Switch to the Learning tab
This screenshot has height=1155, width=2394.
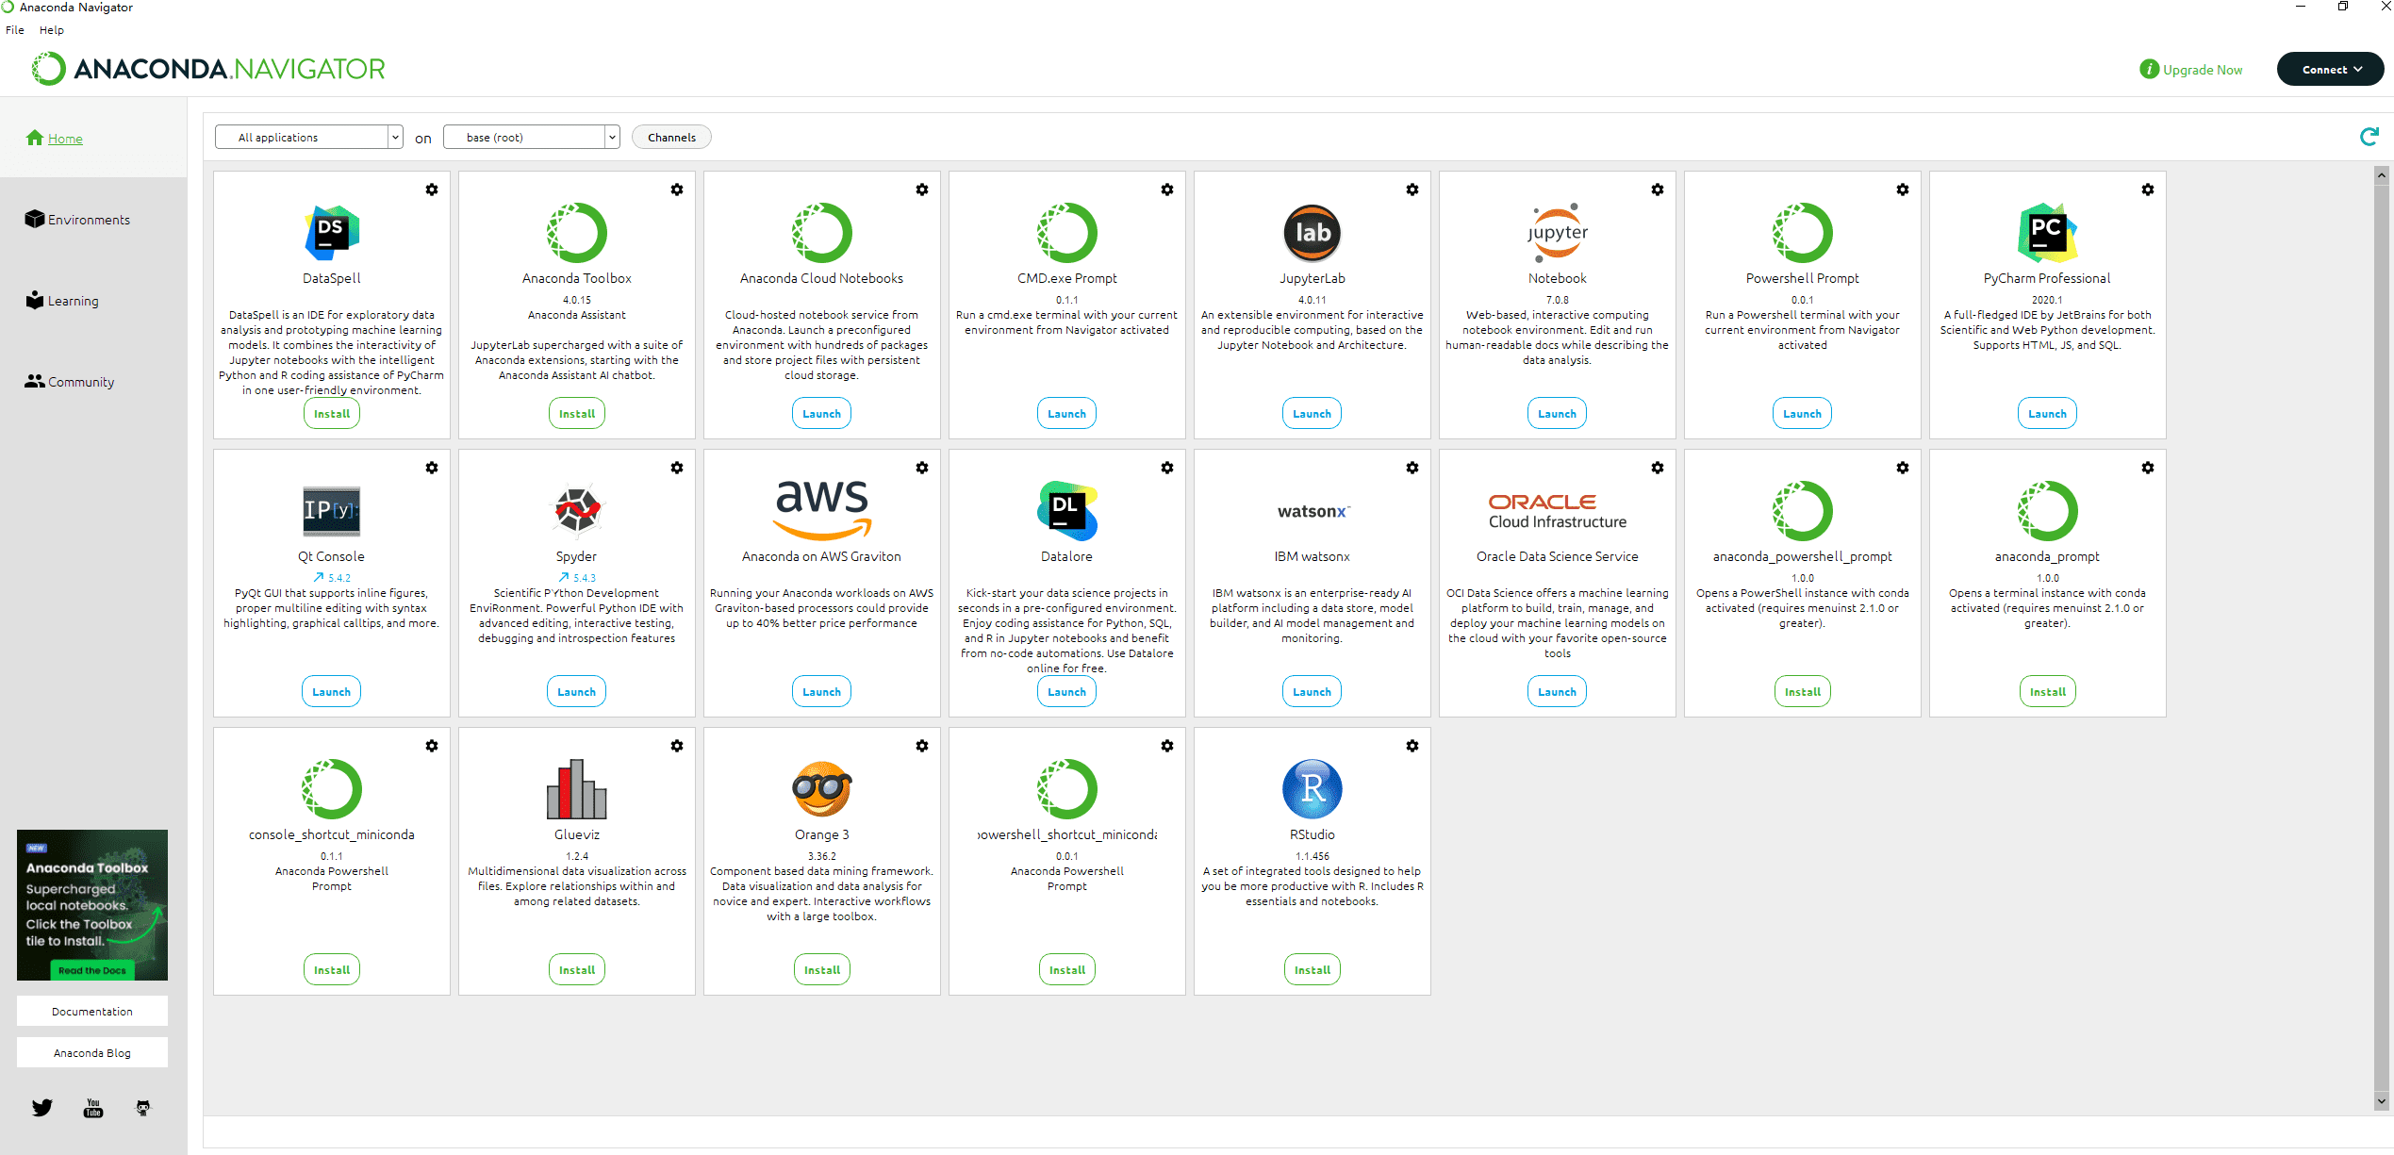[62, 301]
